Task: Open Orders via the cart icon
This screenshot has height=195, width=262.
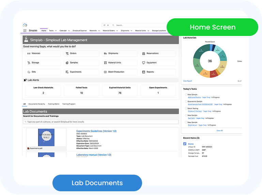Action: coord(67,54)
